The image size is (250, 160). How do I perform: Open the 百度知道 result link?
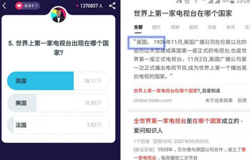tap(177, 91)
